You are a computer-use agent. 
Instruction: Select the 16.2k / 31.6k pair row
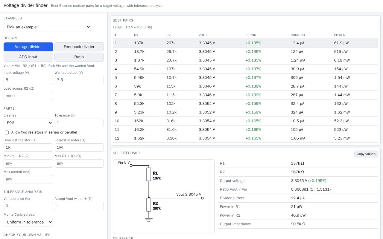tap(245, 130)
